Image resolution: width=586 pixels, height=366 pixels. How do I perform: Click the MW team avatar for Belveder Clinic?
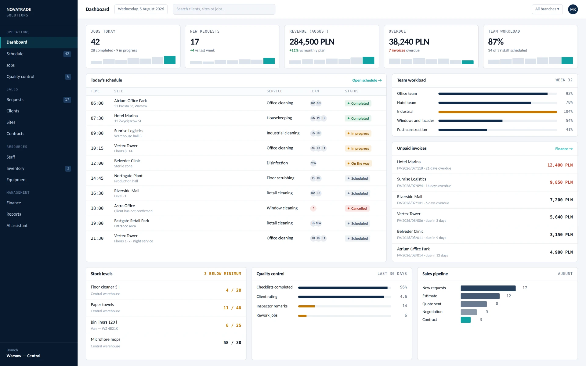click(313, 163)
